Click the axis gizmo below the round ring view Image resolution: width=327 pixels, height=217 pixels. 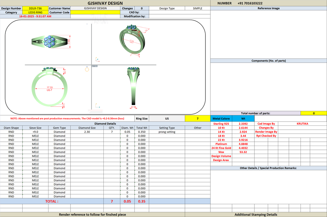coord(98,106)
